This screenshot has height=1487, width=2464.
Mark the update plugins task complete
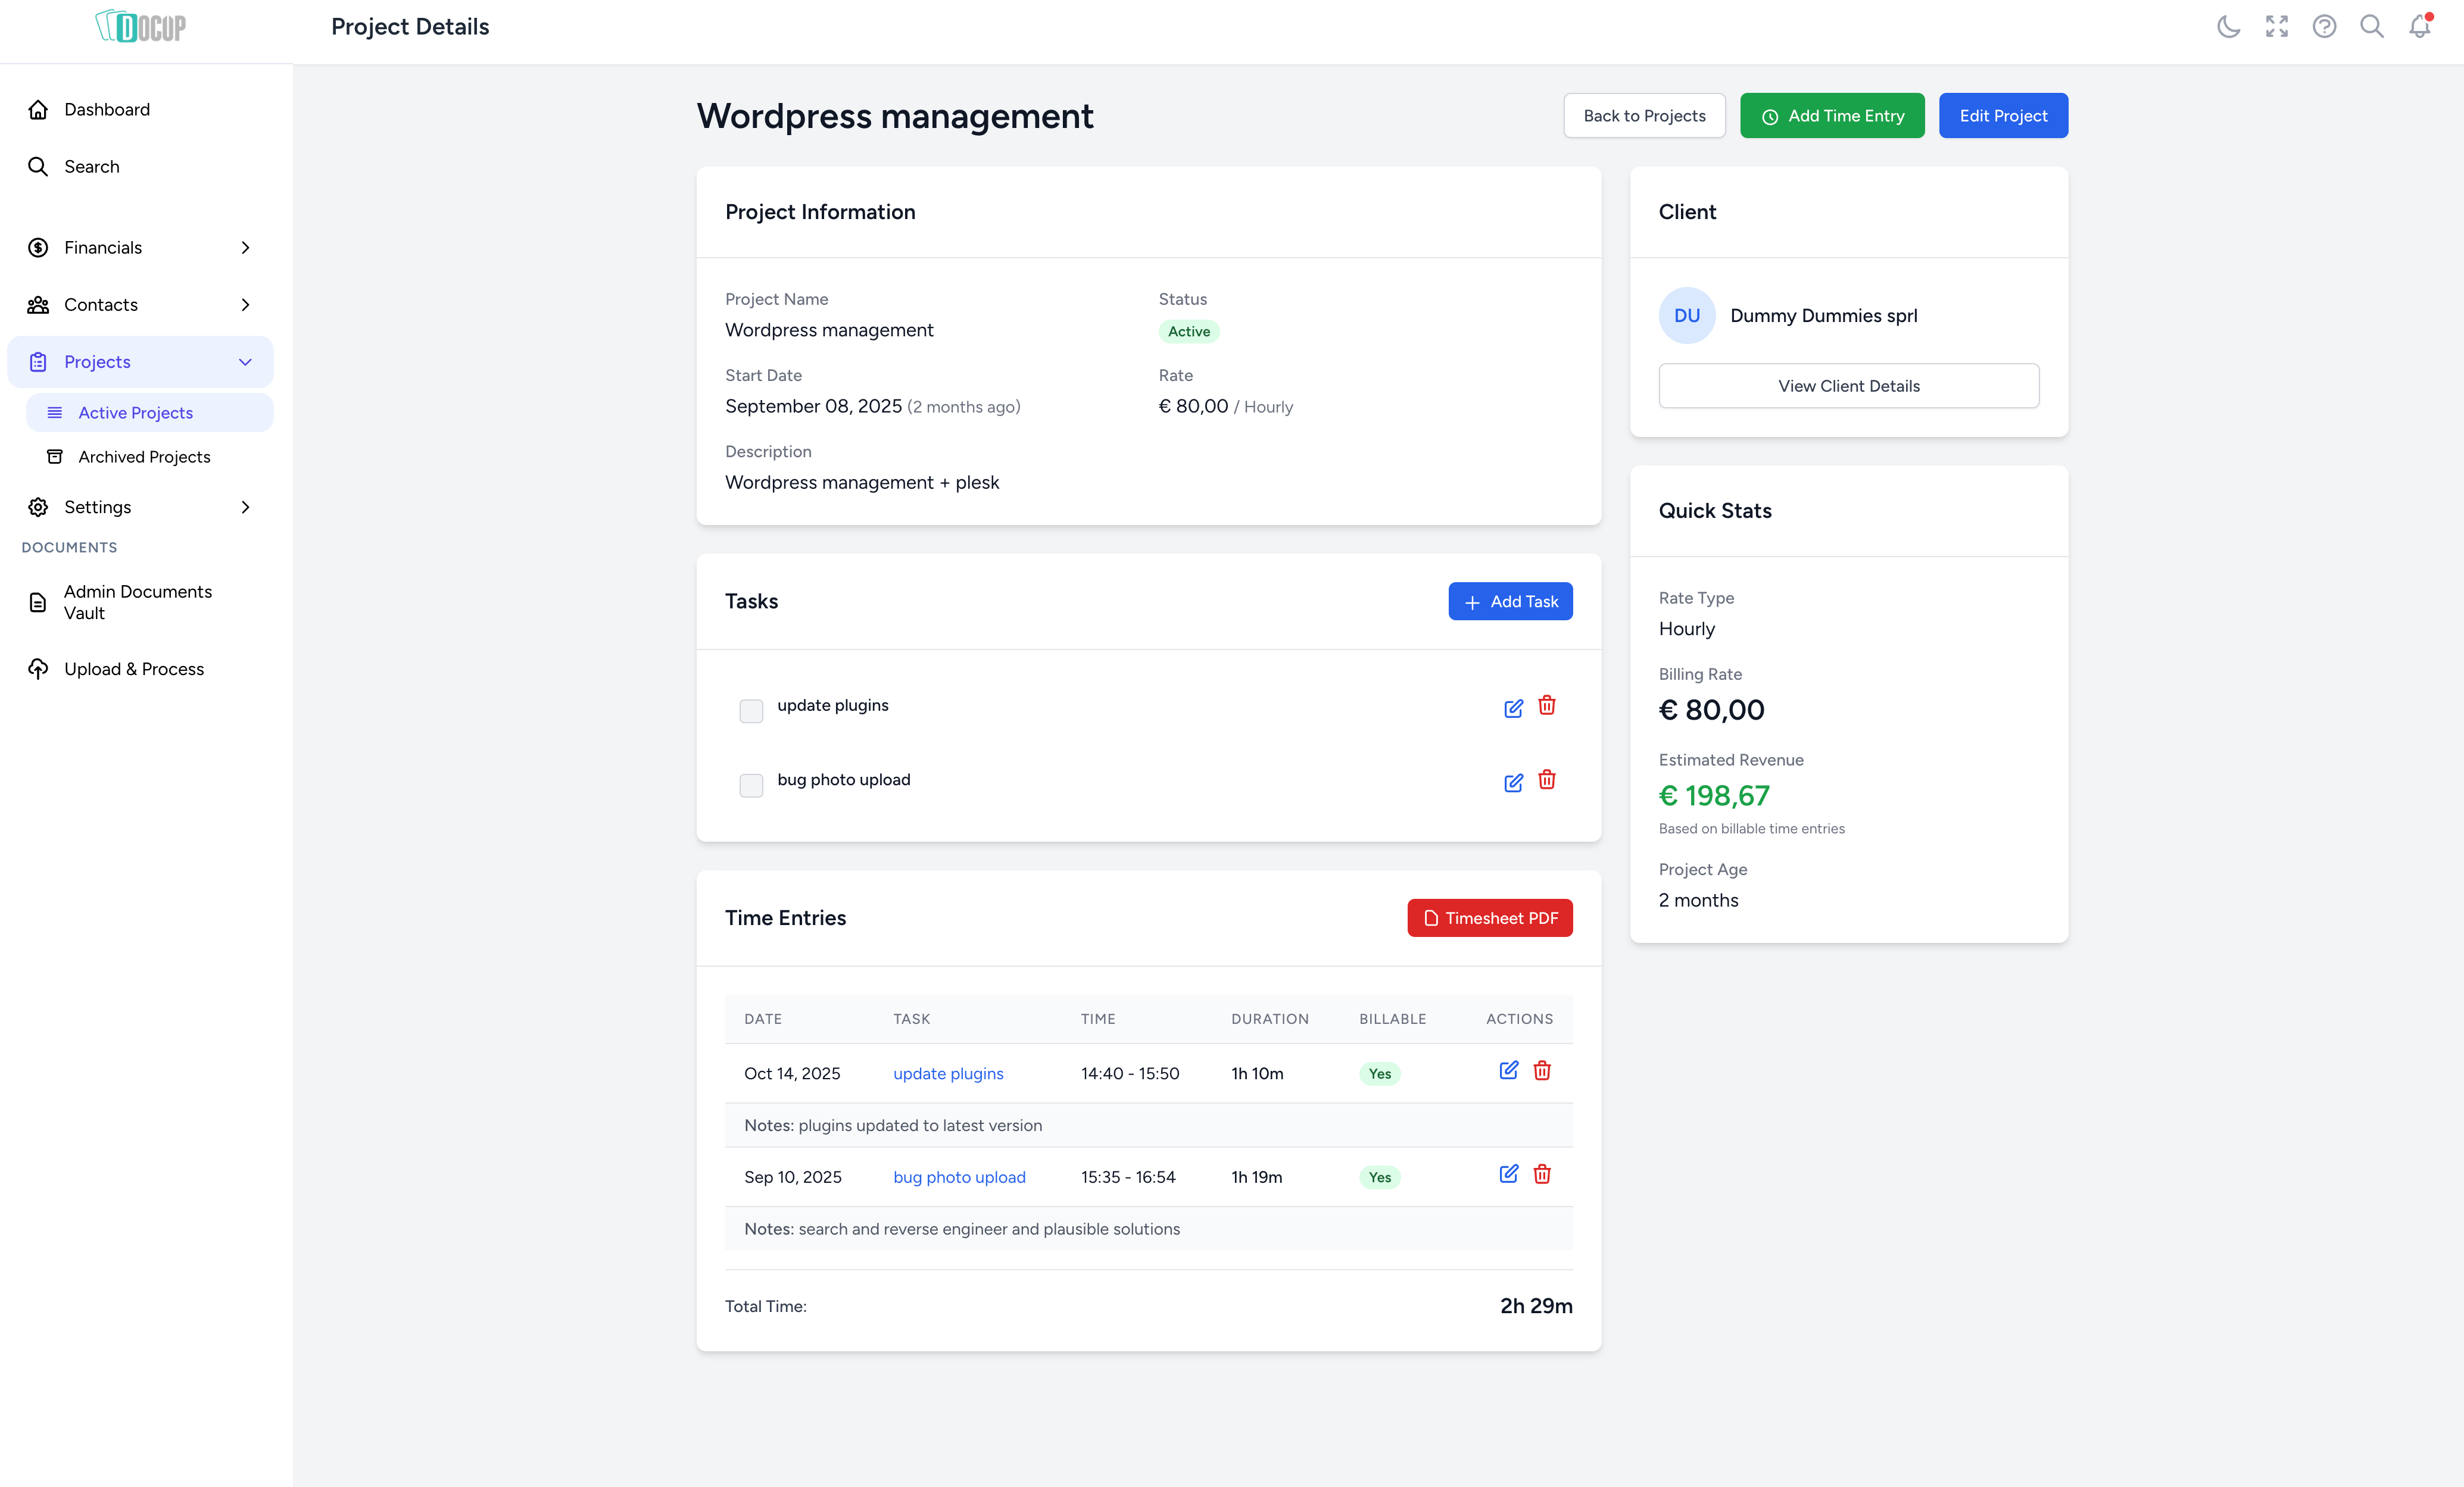click(751, 711)
